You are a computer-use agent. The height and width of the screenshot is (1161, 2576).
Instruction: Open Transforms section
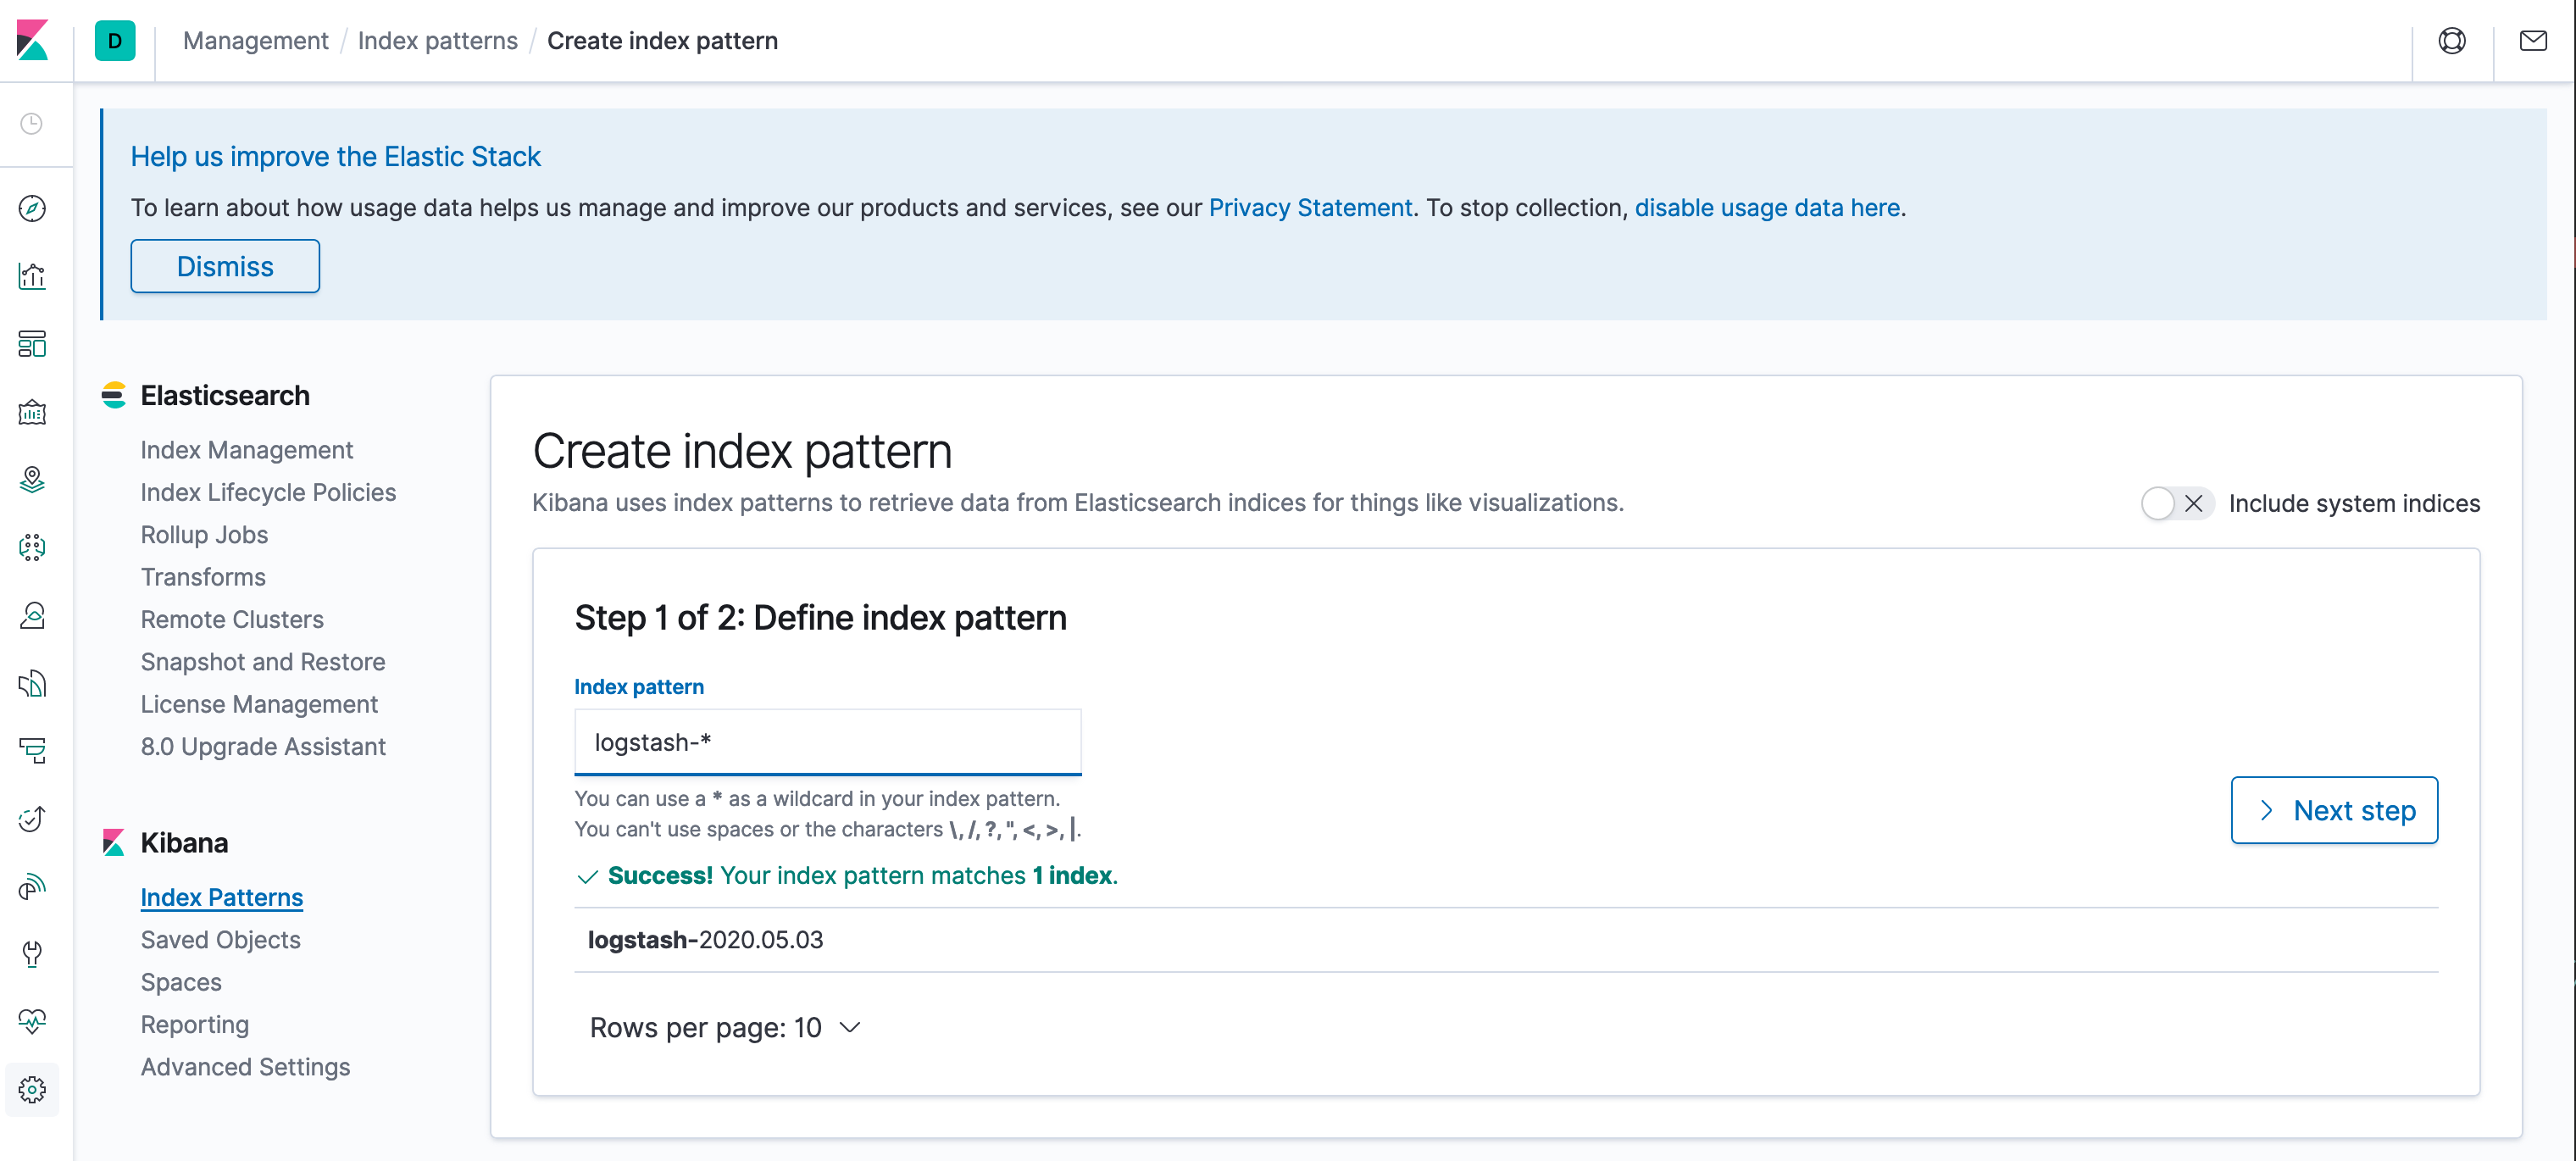[203, 577]
